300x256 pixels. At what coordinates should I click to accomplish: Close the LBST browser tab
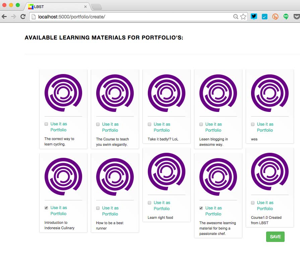tap(85, 7)
